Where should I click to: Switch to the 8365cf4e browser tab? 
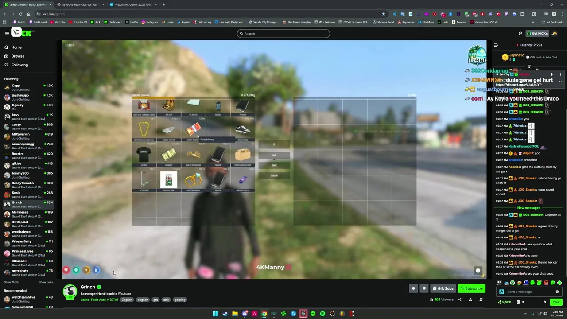point(80,4)
